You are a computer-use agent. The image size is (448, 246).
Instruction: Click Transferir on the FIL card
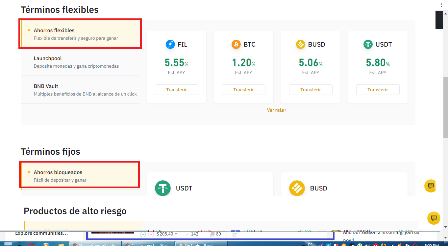click(177, 90)
